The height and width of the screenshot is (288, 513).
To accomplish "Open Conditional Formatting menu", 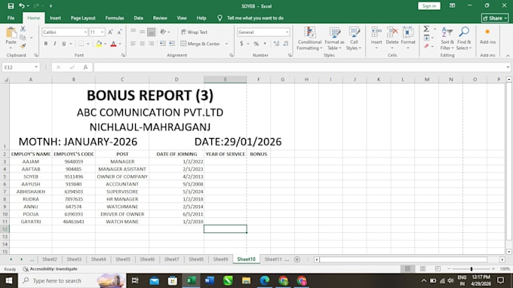I will coord(309,38).
